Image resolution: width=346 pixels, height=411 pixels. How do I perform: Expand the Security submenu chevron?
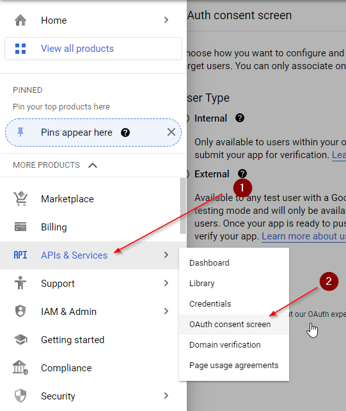point(166,396)
